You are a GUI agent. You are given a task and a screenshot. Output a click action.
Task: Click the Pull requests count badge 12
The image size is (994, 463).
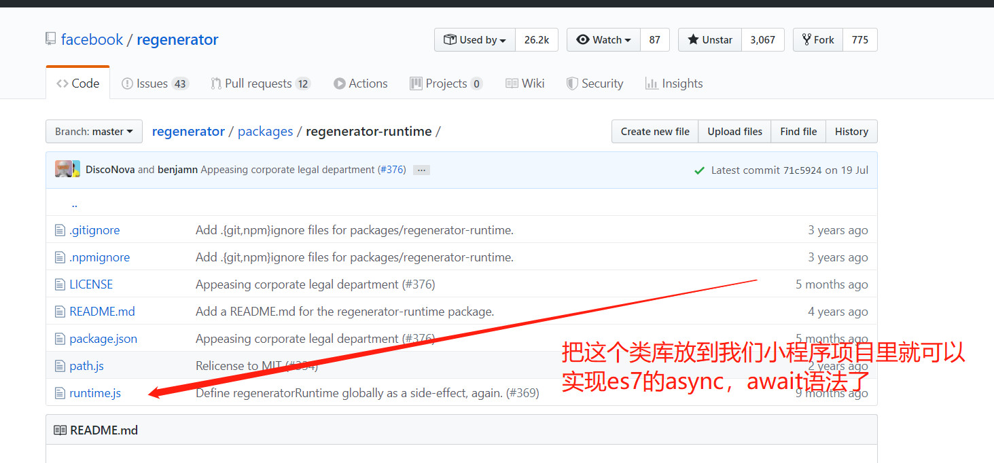click(303, 84)
